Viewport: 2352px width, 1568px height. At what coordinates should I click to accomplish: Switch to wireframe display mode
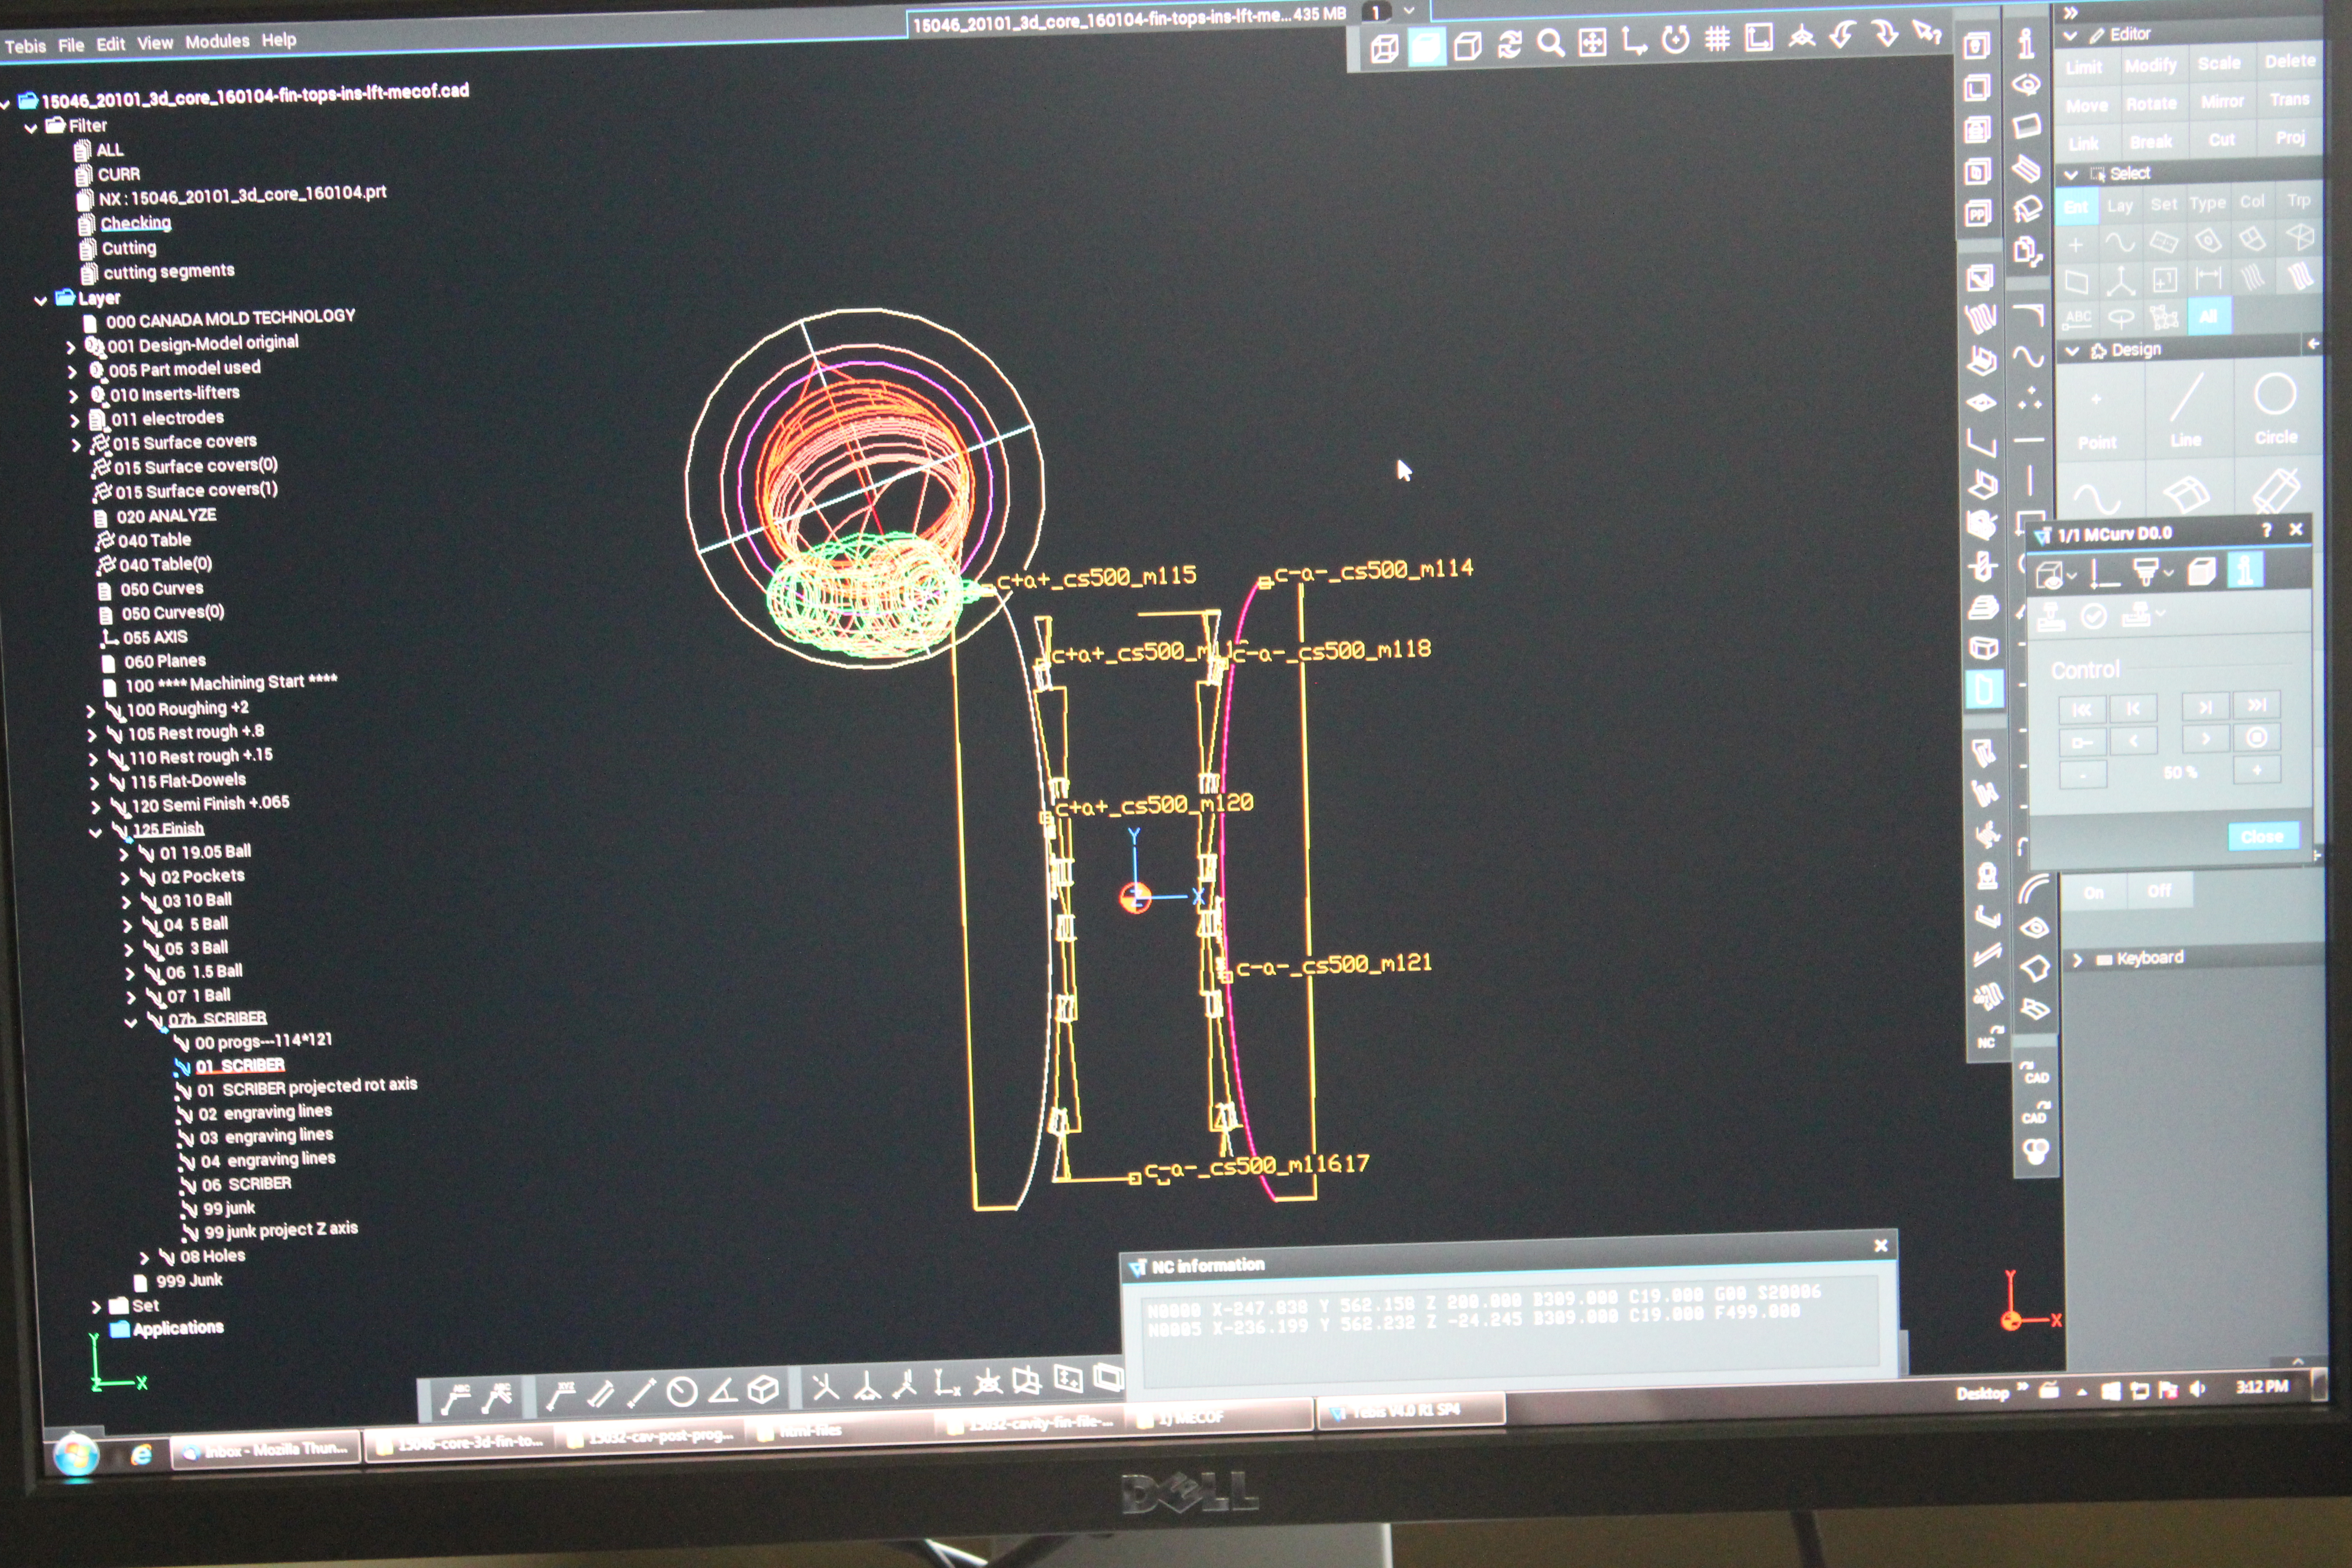coord(1384,48)
